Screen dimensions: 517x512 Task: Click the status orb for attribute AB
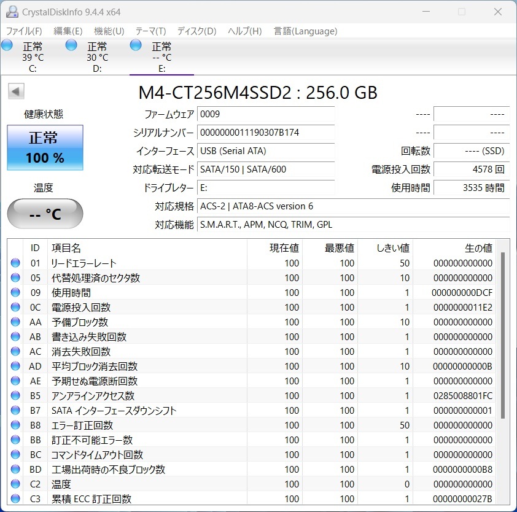point(15,336)
